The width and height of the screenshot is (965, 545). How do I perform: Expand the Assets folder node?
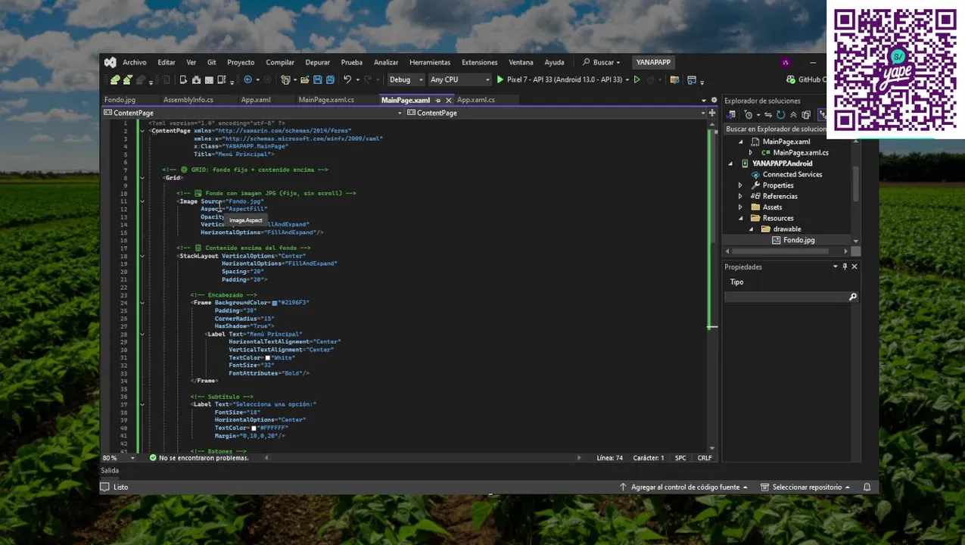(x=740, y=207)
